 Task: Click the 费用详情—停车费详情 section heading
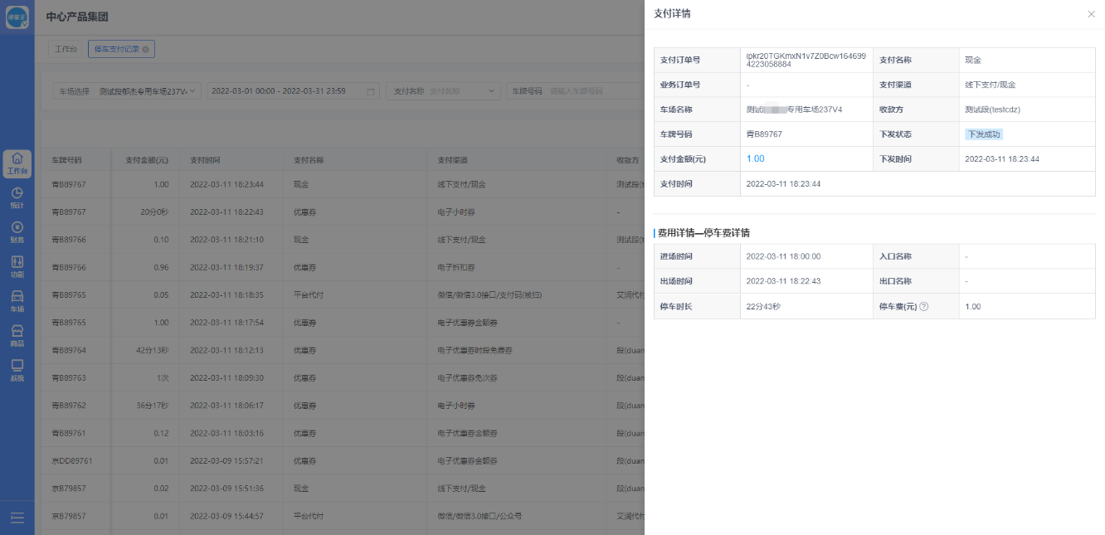point(704,233)
